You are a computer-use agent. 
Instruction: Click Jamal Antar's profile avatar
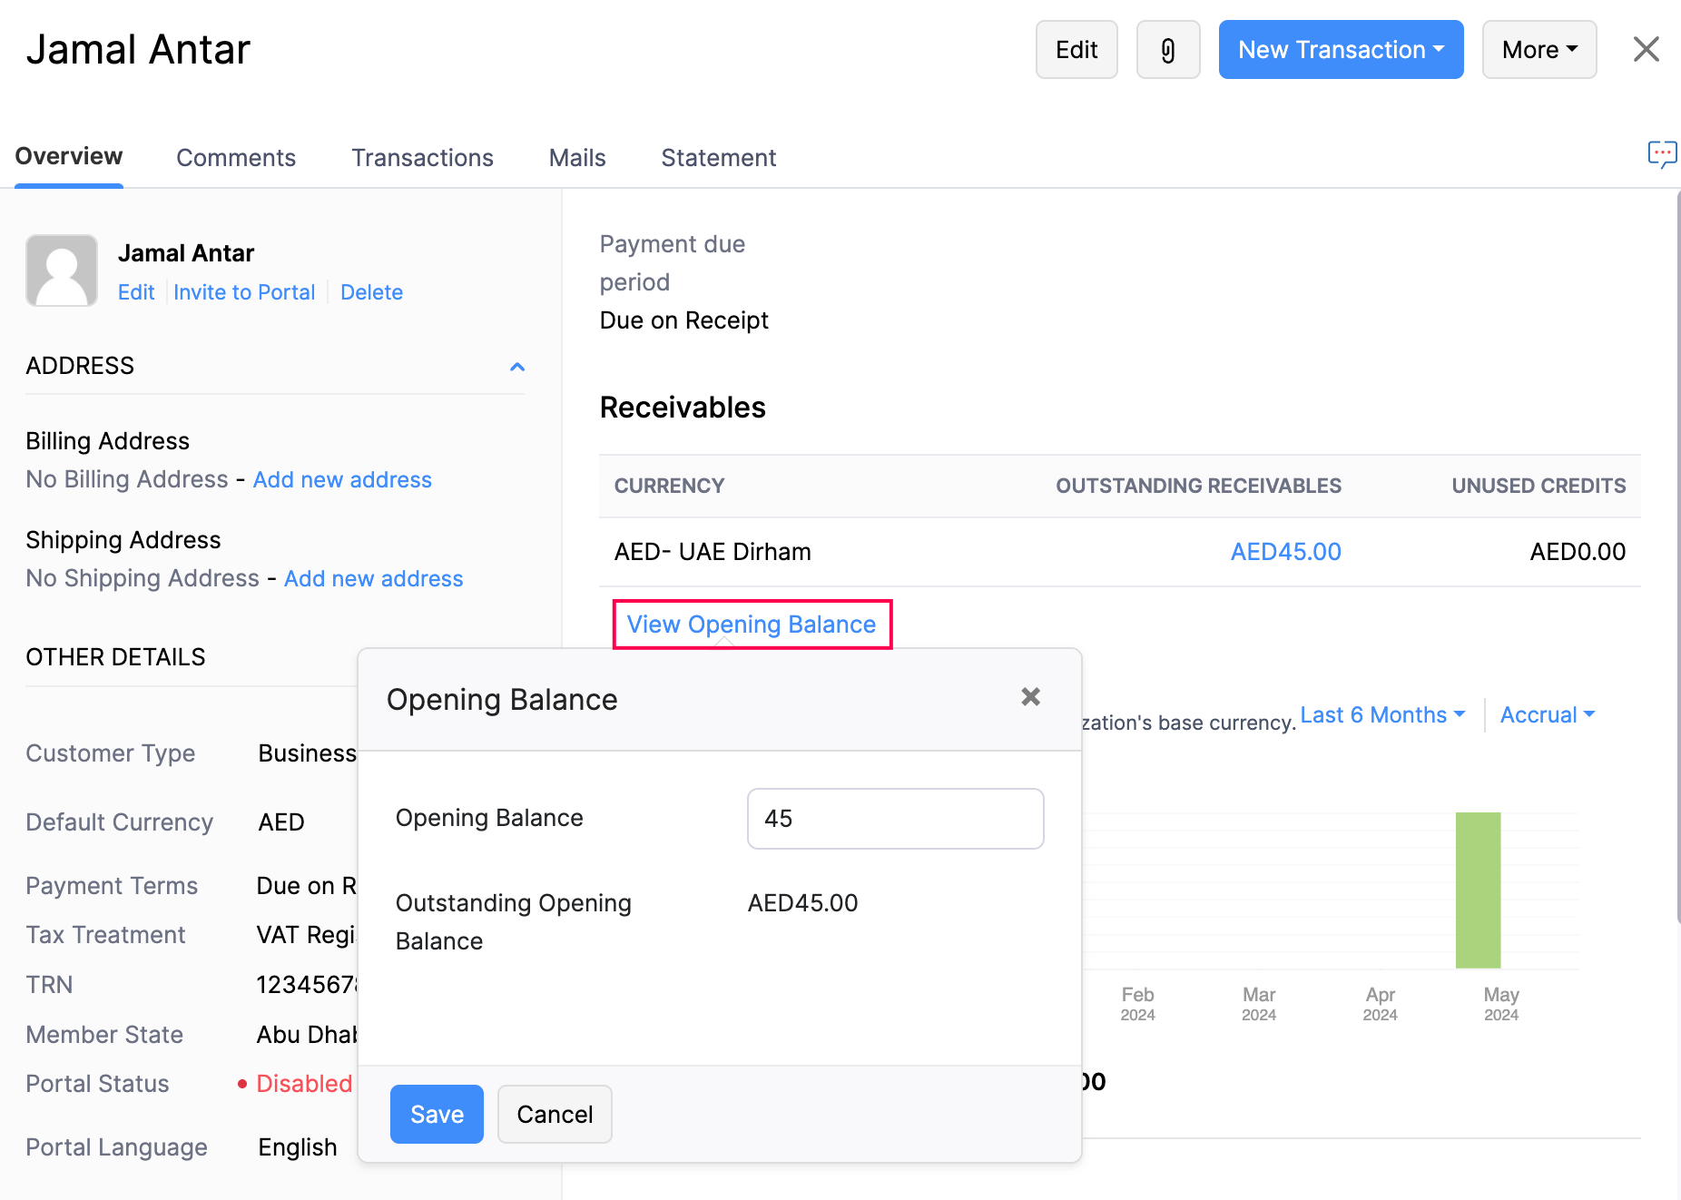pos(62,270)
